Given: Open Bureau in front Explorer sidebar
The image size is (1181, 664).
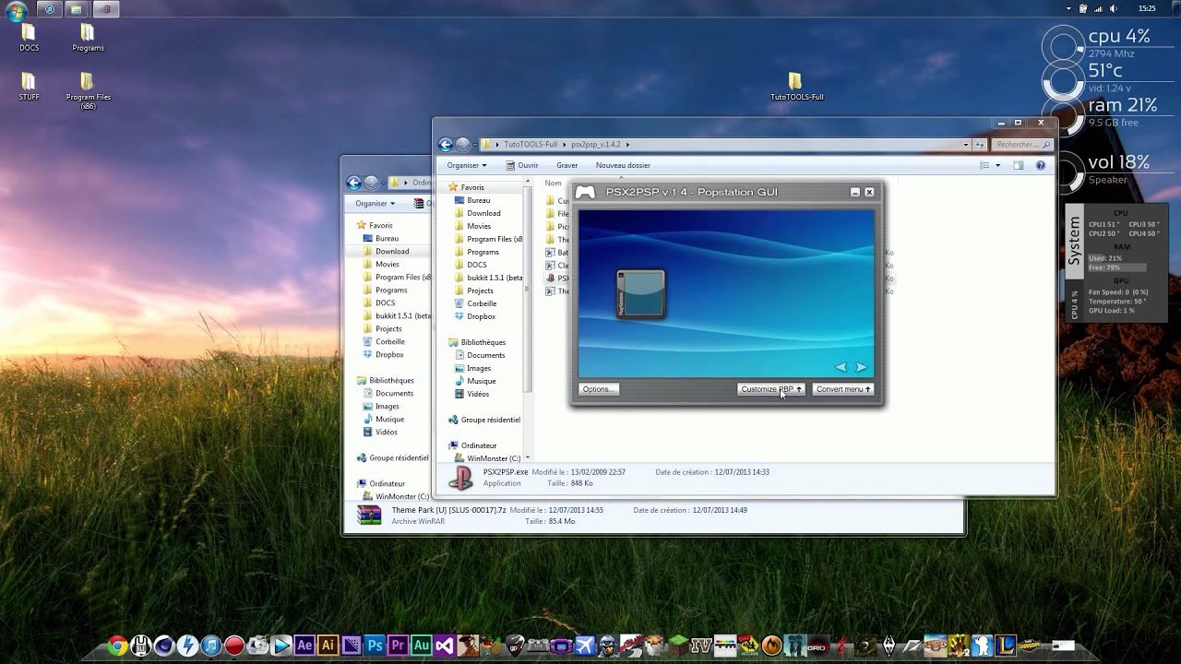Looking at the screenshot, I should (x=472, y=200).
